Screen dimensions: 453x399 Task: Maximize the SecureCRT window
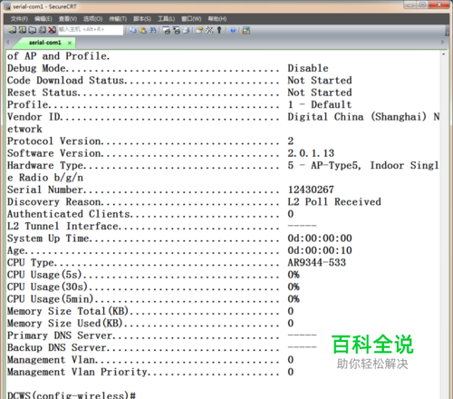click(x=423, y=5)
